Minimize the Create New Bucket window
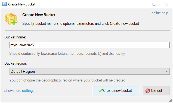Viewport: 173px width, 103px height. [142, 4]
